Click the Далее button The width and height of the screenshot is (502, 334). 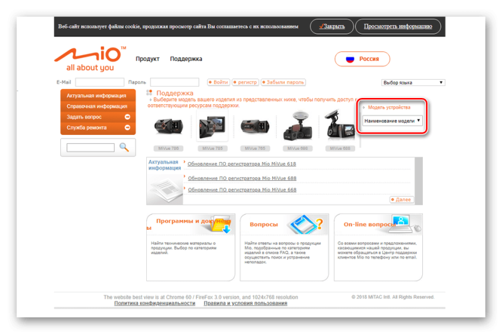[401, 200]
